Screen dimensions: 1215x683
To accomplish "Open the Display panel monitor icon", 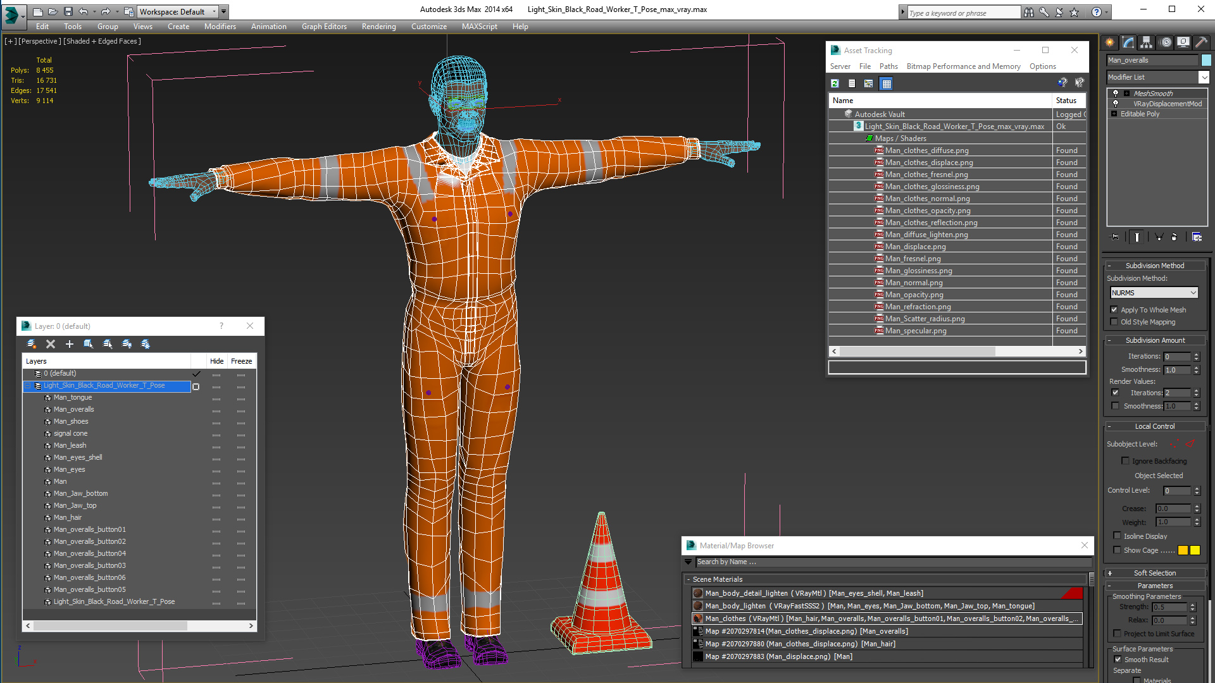I will [x=1183, y=42].
